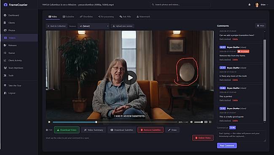The image size is (274, 155).
Task: Click the Delete Video button
Action: tap(203, 138)
